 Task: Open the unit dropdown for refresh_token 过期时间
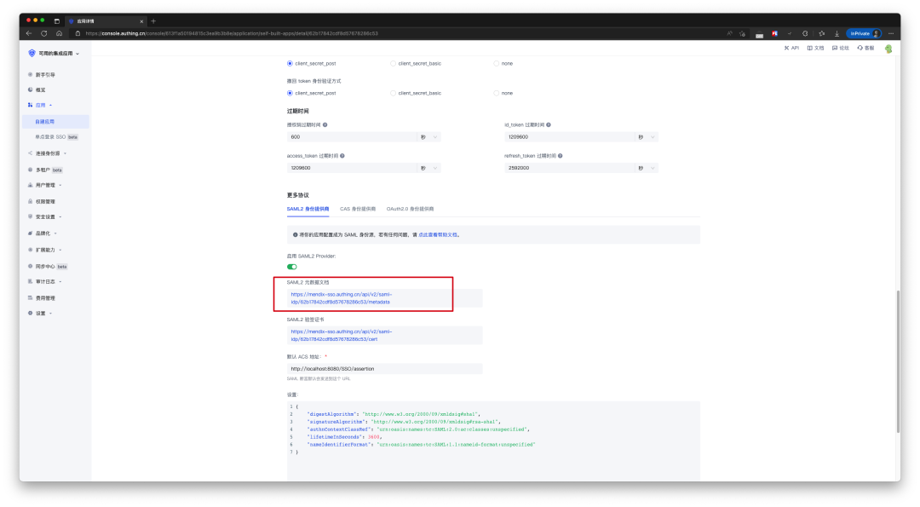point(647,168)
